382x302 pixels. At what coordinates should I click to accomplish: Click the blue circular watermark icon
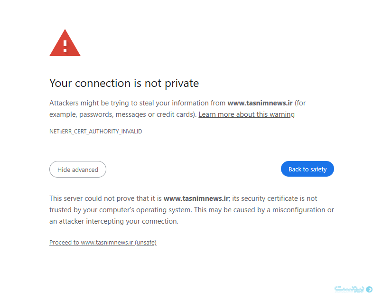click(x=369, y=289)
